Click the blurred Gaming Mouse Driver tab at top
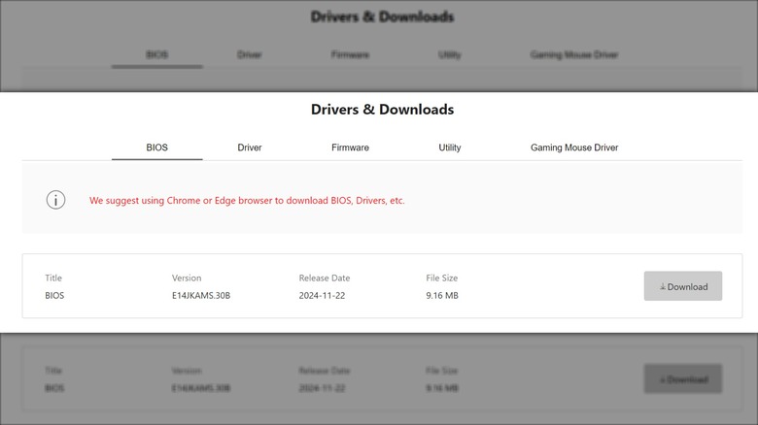Viewport: 758px width, 425px height. 574,55
